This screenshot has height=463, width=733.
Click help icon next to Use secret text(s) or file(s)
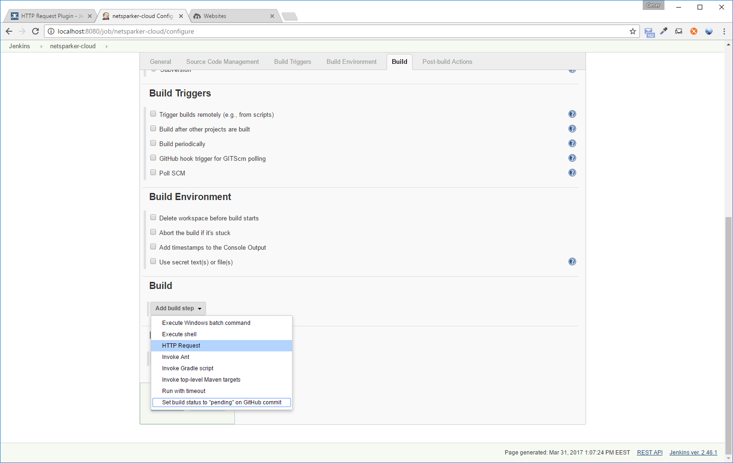572,262
